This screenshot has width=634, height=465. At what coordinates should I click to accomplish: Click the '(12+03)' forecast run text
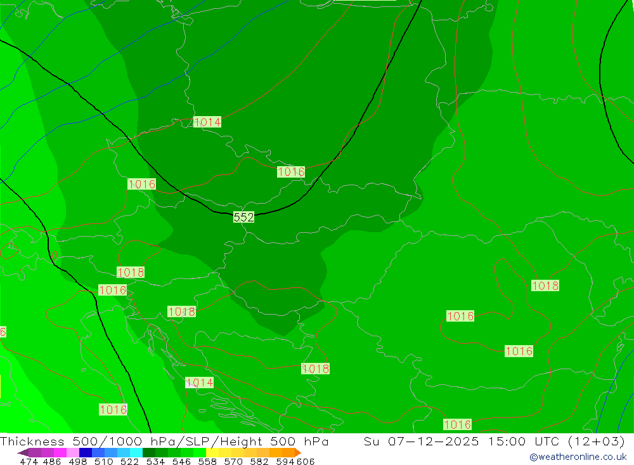click(x=597, y=441)
